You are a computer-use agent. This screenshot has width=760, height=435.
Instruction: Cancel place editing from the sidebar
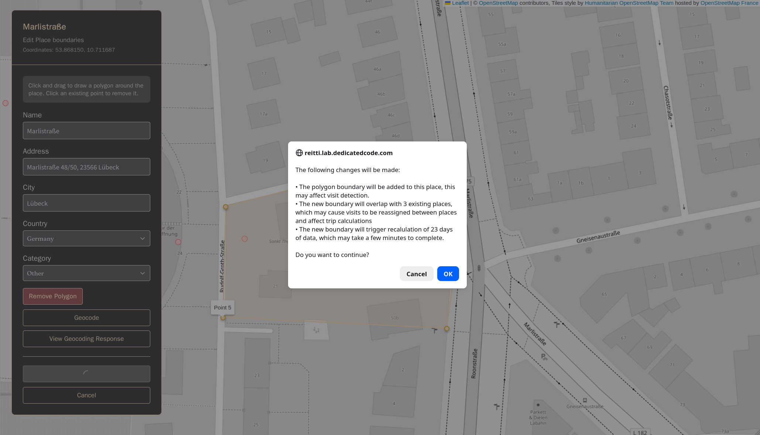click(x=86, y=395)
